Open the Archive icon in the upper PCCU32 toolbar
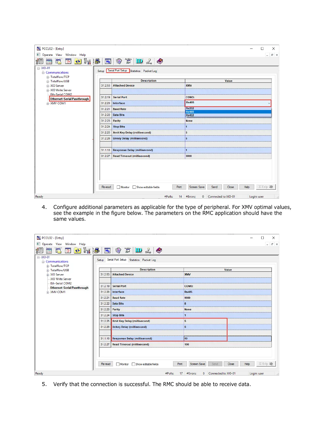 [128, 61]
